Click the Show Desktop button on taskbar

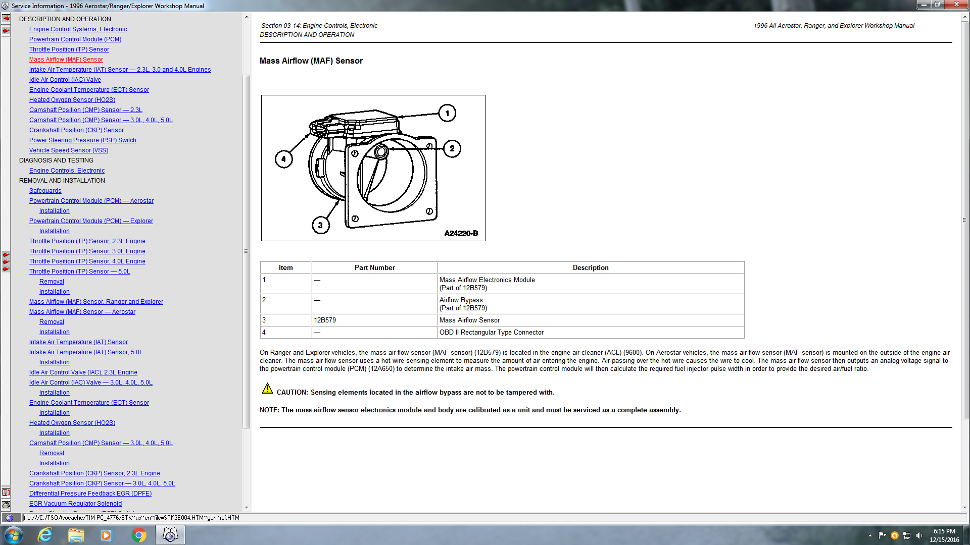tap(966, 535)
